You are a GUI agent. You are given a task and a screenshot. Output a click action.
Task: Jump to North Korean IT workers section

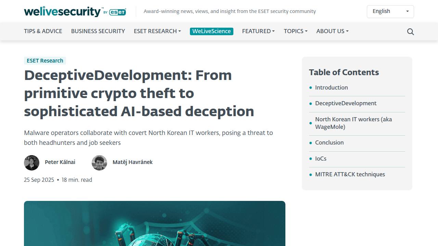(353, 123)
